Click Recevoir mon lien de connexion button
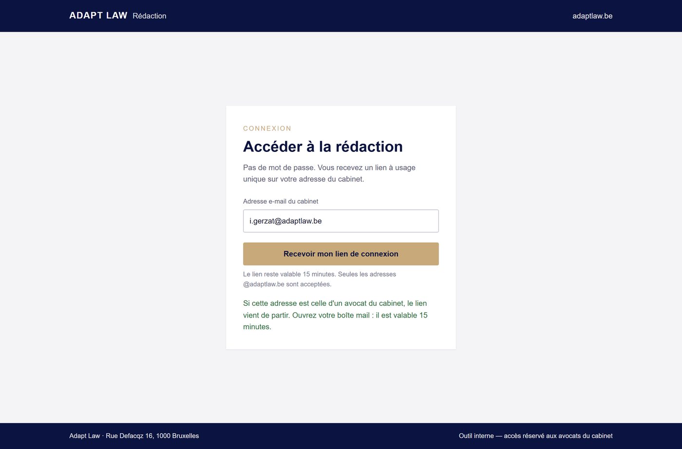The image size is (682, 449). [x=341, y=254]
